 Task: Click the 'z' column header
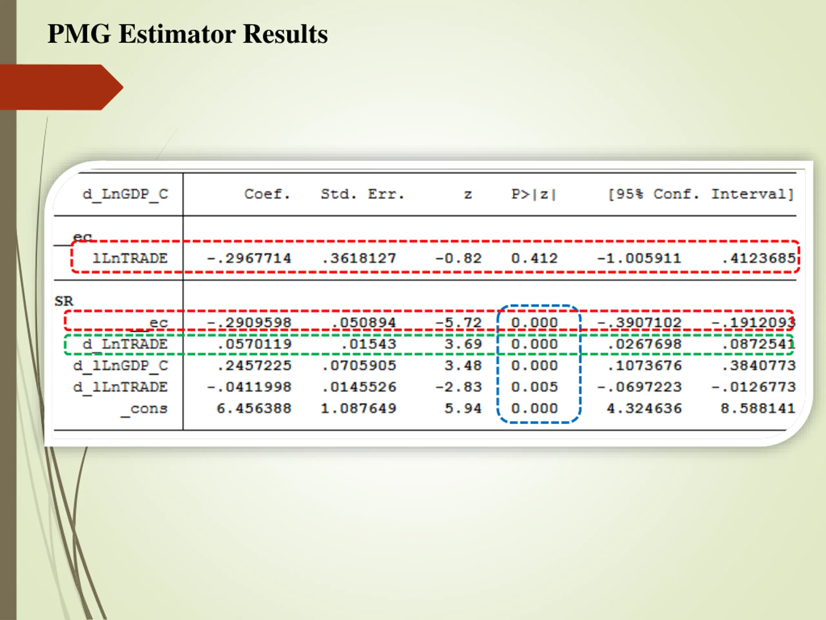click(x=468, y=195)
